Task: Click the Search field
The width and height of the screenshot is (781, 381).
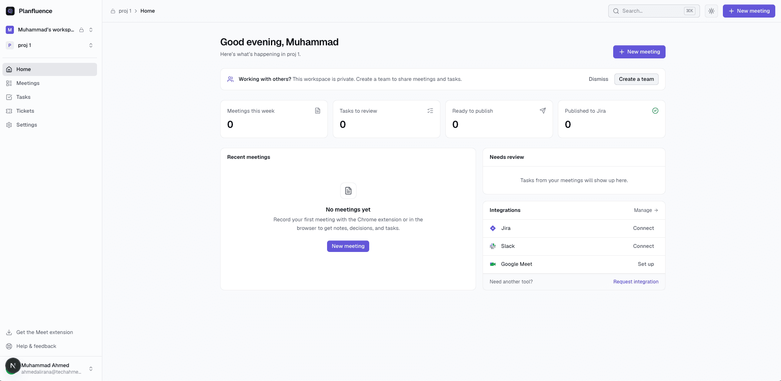Action: pos(654,11)
